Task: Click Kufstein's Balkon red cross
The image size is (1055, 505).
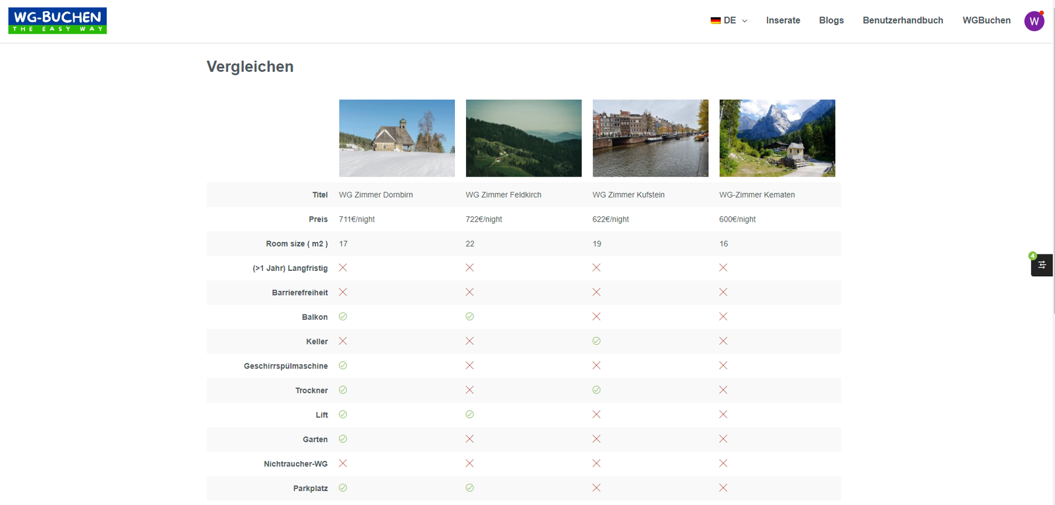Action: (x=596, y=316)
